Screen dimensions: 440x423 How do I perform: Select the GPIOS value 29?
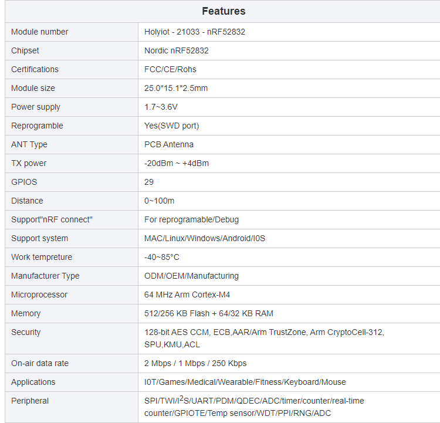149,182
